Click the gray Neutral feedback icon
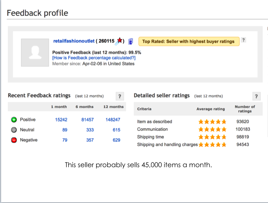The image size is (268, 203). (14, 130)
